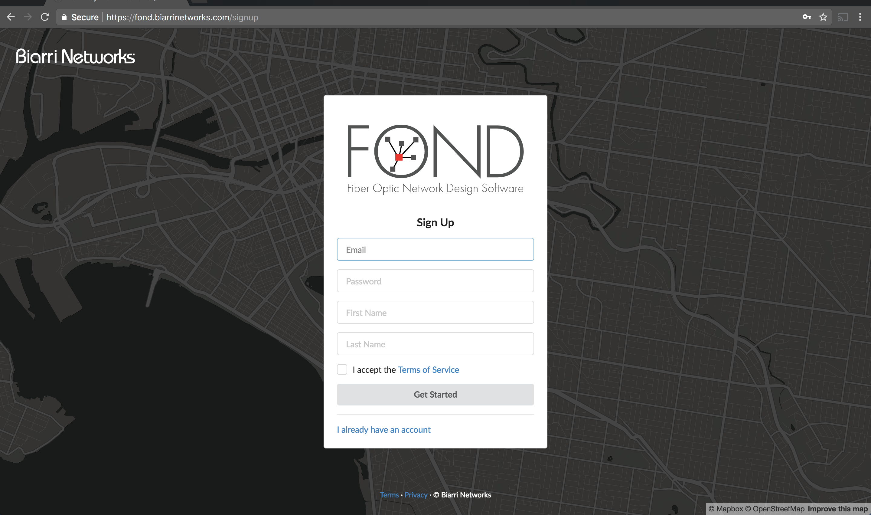Viewport: 871px width, 515px height.
Task: Click the Sign Up heading text
Action: click(x=435, y=222)
